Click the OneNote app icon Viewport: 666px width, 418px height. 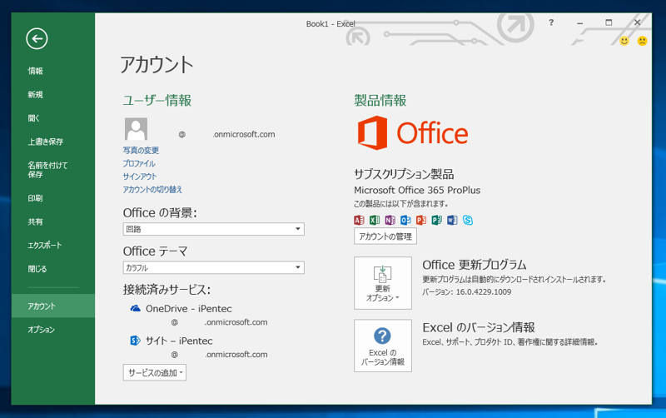390,220
